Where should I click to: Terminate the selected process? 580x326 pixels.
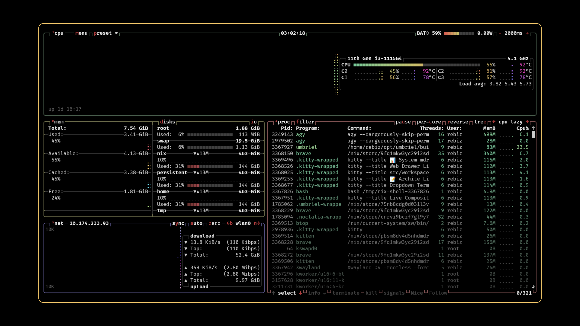click(346, 293)
